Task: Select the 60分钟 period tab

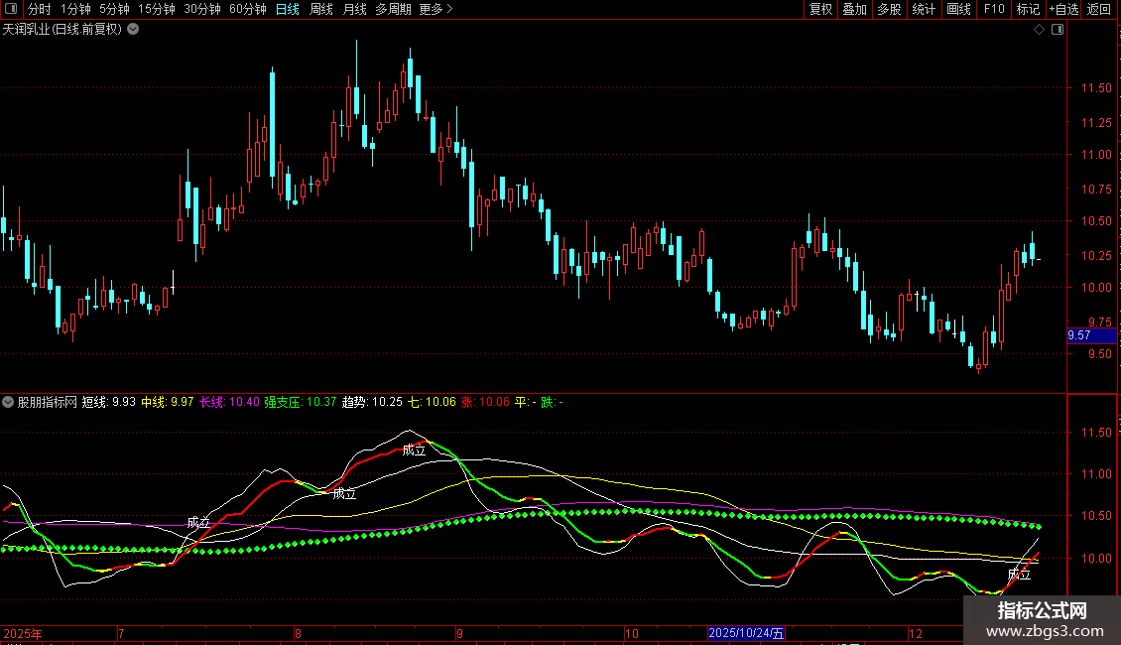Action: 247,9
